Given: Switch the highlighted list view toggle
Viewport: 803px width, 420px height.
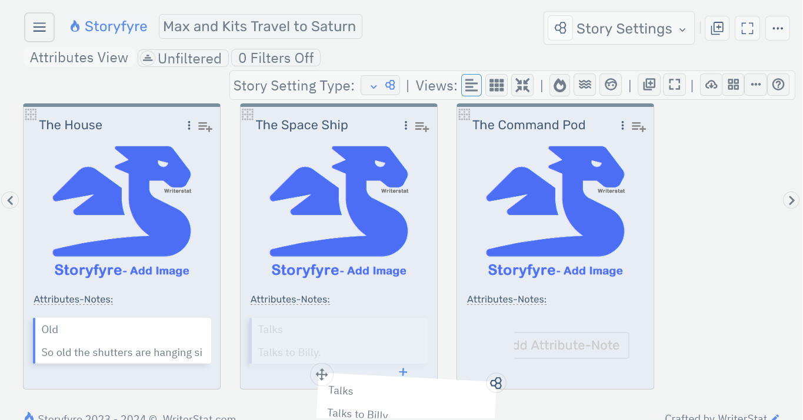Looking at the screenshot, I should pos(471,85).
